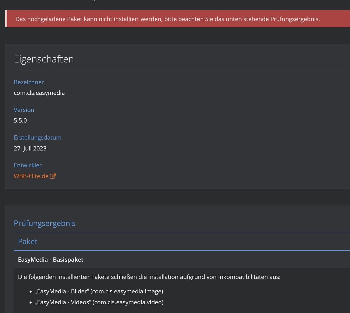The width and height of the screenshot is (350, 313).
Task: Click the Entwickler field label
Action: [x=28, y=165]
